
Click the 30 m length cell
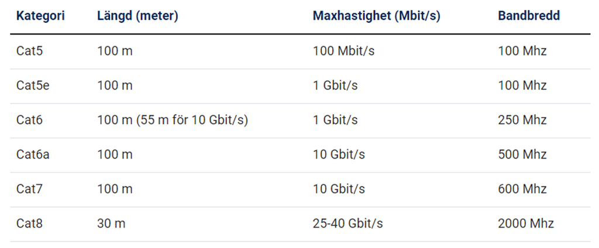click(111, 223)
